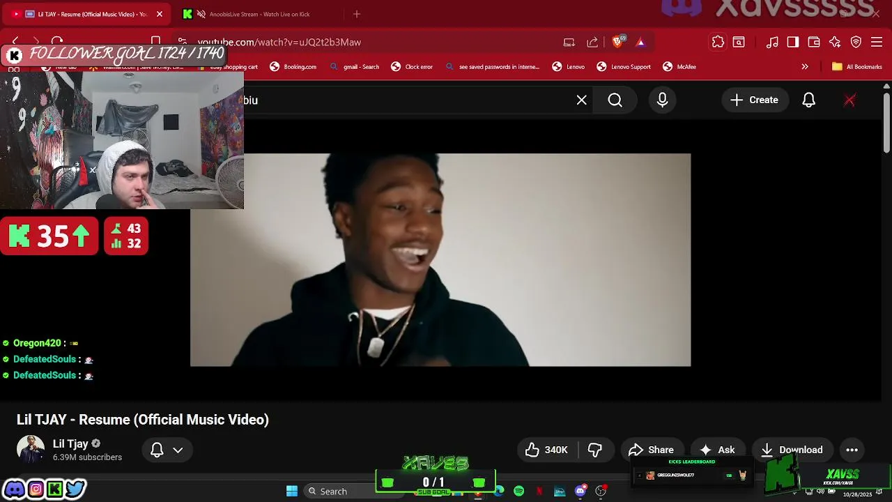Open the Leo AI sparkle icon
Viewport: 892px width, 502px height.
835,43
